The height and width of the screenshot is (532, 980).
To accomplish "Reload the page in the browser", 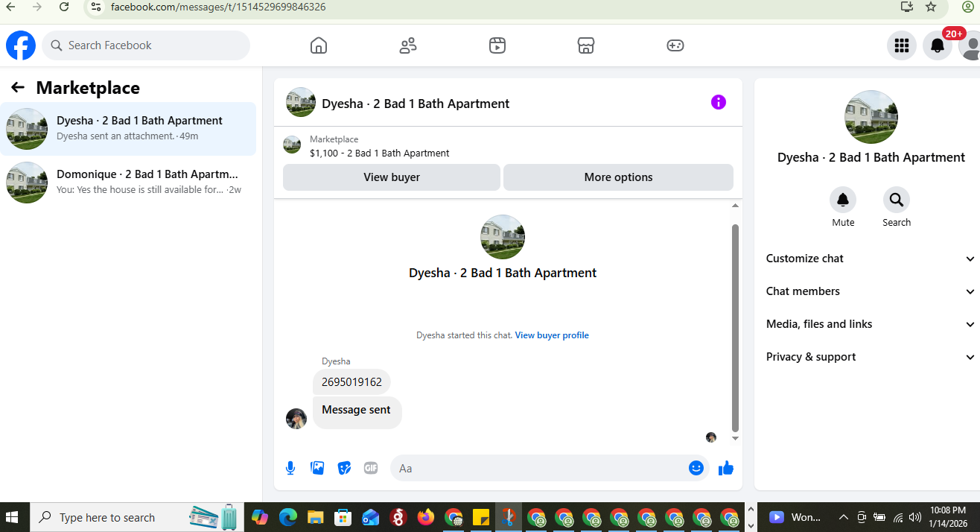I will pos(64,7).
